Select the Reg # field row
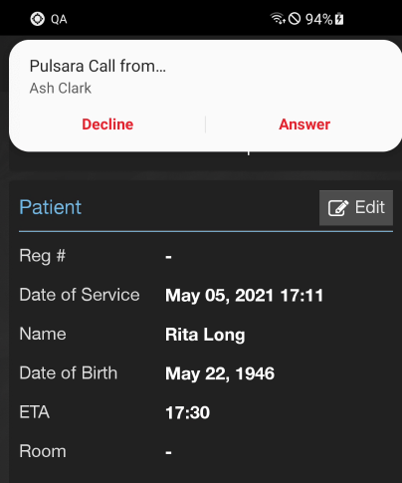 pyautogui.click(x=206, y=256)
